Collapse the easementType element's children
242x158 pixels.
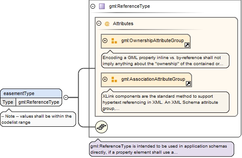click(x=66, y=97)
